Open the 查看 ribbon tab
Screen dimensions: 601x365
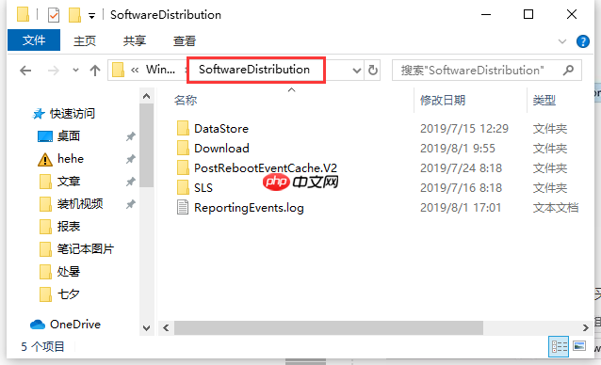point(185,41)
